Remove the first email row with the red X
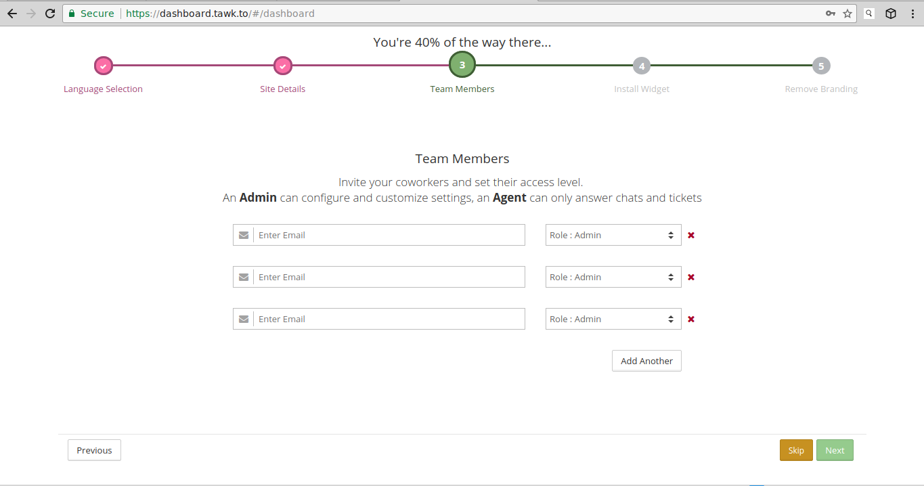 tap(691, 236)
